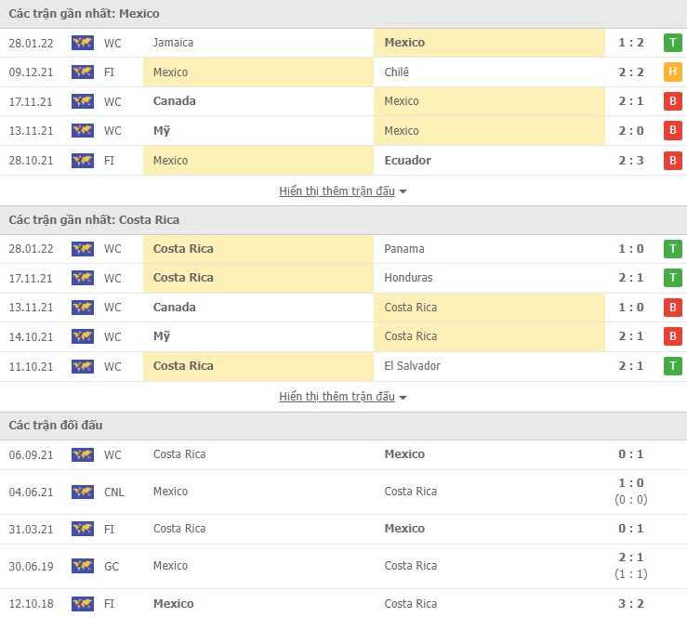
Task: Click the flag icon on the Costa Rica vs El Salvador row
Action: pos(83,366)
